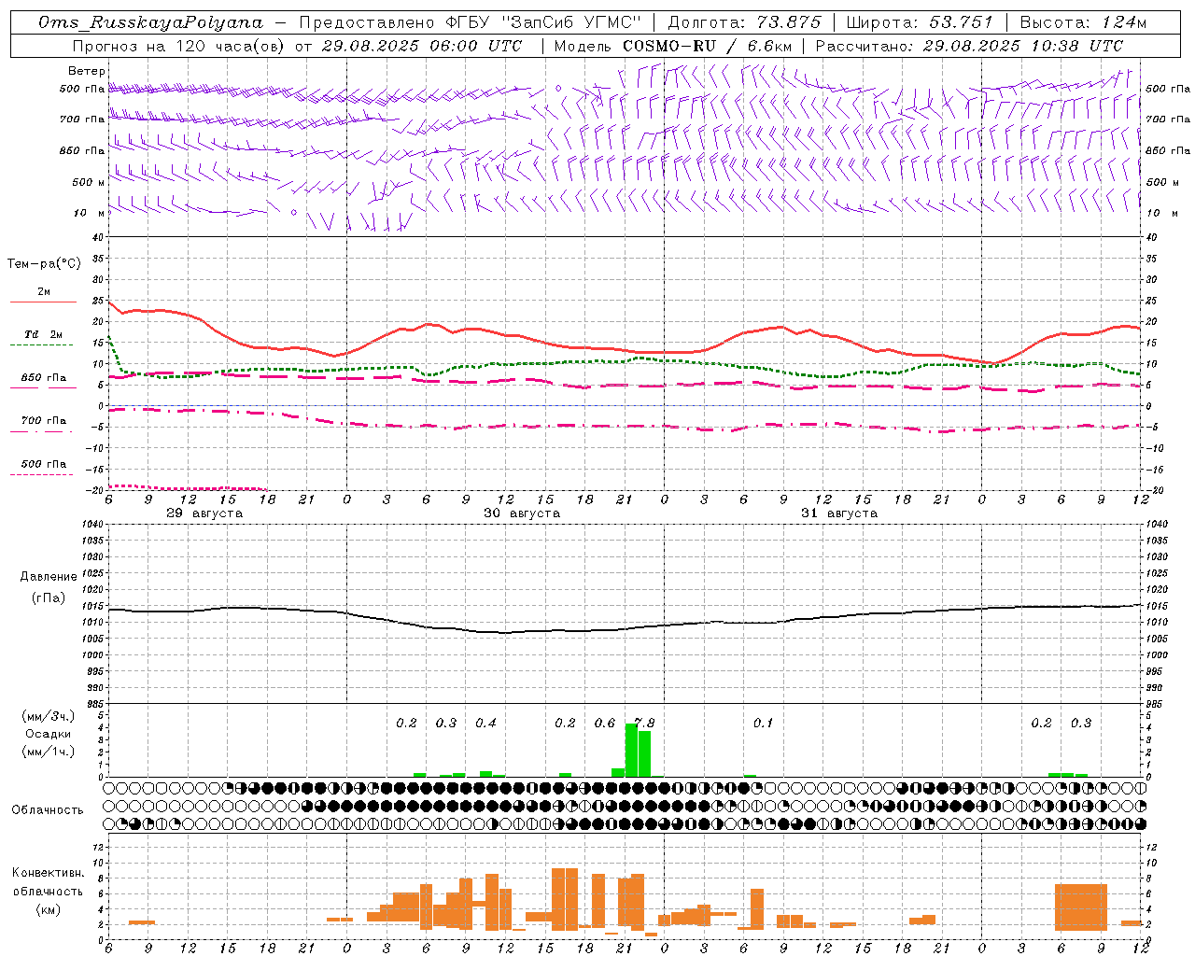The width and height of the screenshot is (1195, 956).
Task: Select the Широта: 53.751 header value
Action: click(920, 22)
